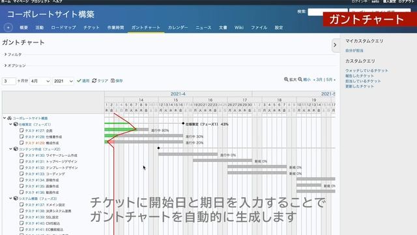
Task: Click the package icon for コンテンツ作成 (フェーズ2)
Action: pyautogui.click(x=16, y=149)
